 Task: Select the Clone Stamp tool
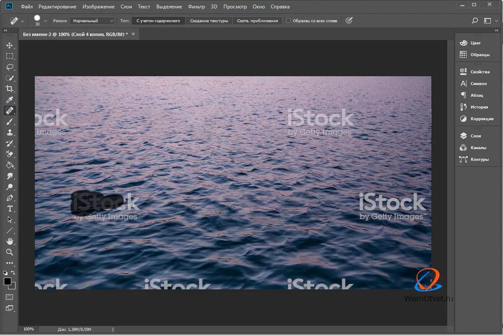pyautogui.click(x=10, y=132)
